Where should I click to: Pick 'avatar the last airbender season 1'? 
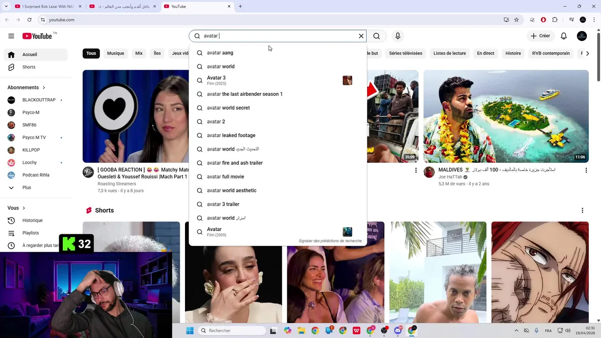277,94
